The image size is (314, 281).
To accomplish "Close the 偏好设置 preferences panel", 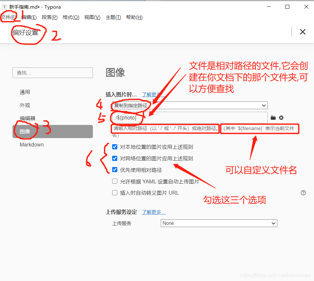I will pos(302,31).
